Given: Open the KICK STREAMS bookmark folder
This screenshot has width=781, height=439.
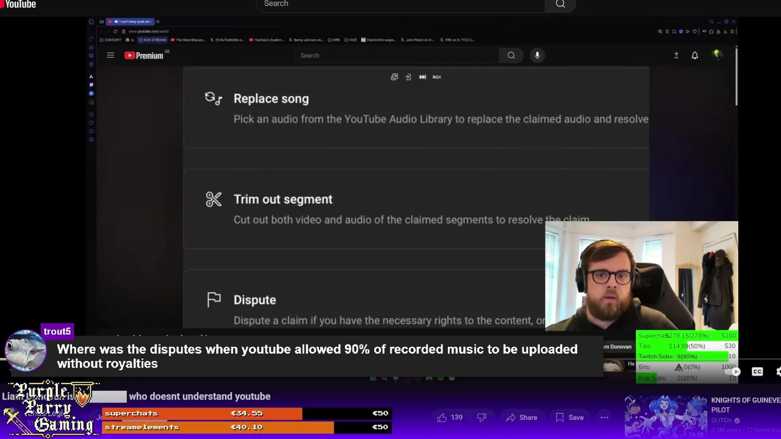Looking at the screenshot, I should coord(153,40).
